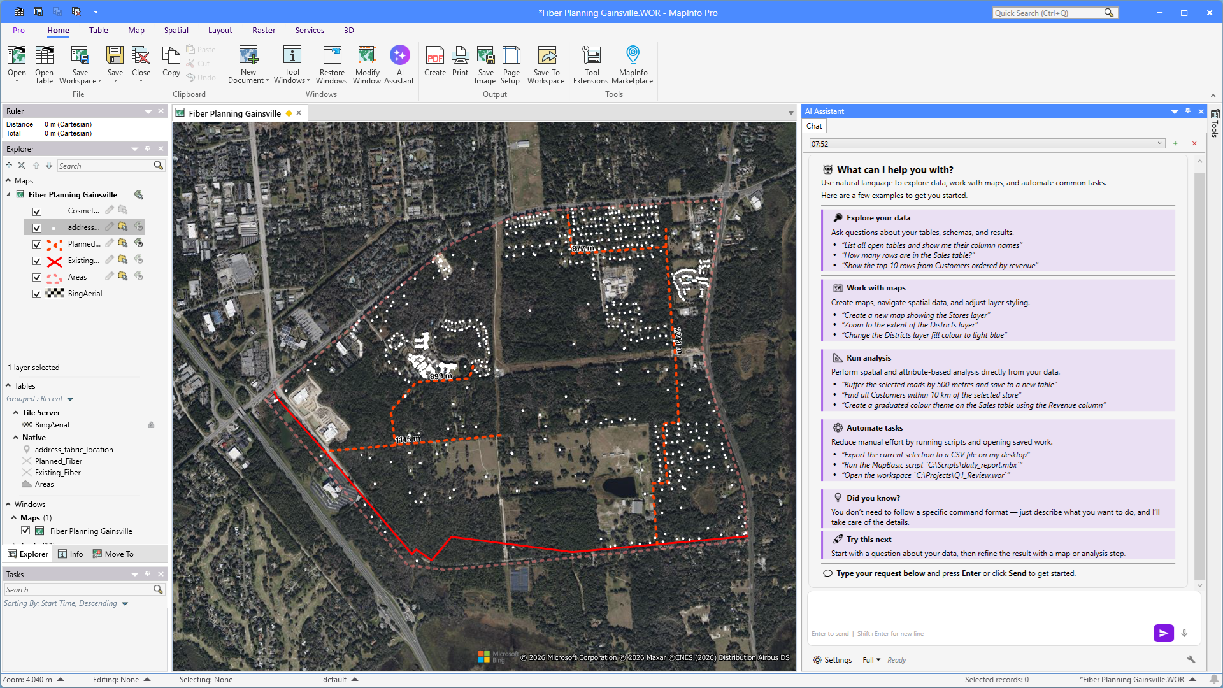Click the Tools side panel button
1223x688 pixels.
click(1215, 124)
